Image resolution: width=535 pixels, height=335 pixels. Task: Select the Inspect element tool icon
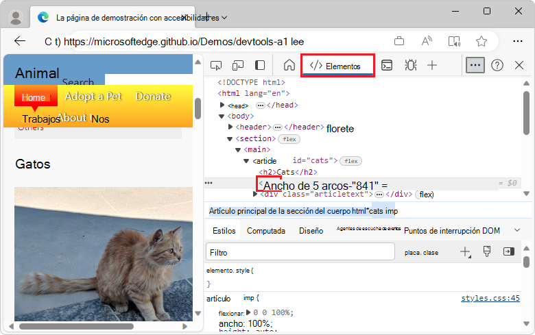click(216, 65)
